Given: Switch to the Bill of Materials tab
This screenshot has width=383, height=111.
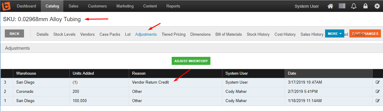Looking at the screenshot, I should click(228, 34).
